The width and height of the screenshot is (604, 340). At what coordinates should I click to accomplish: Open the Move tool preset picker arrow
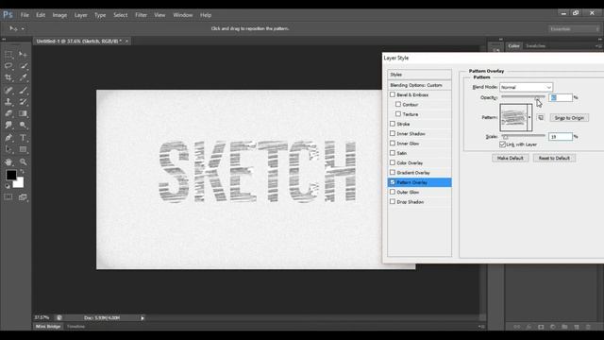click(x=23, y=28)
